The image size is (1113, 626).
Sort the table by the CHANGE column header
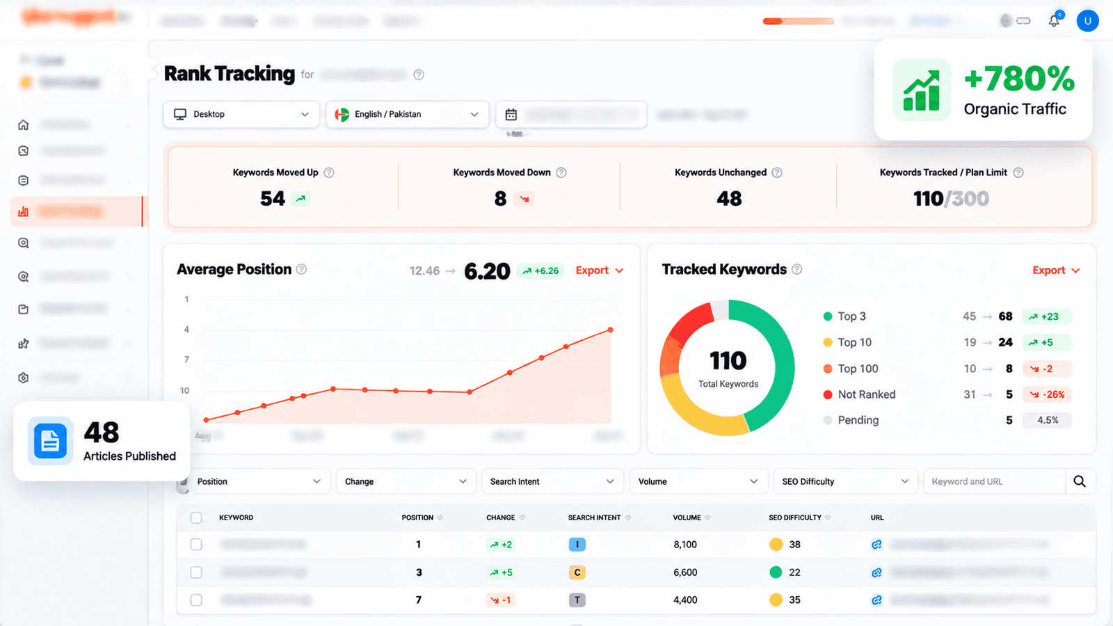click(506, 517)
